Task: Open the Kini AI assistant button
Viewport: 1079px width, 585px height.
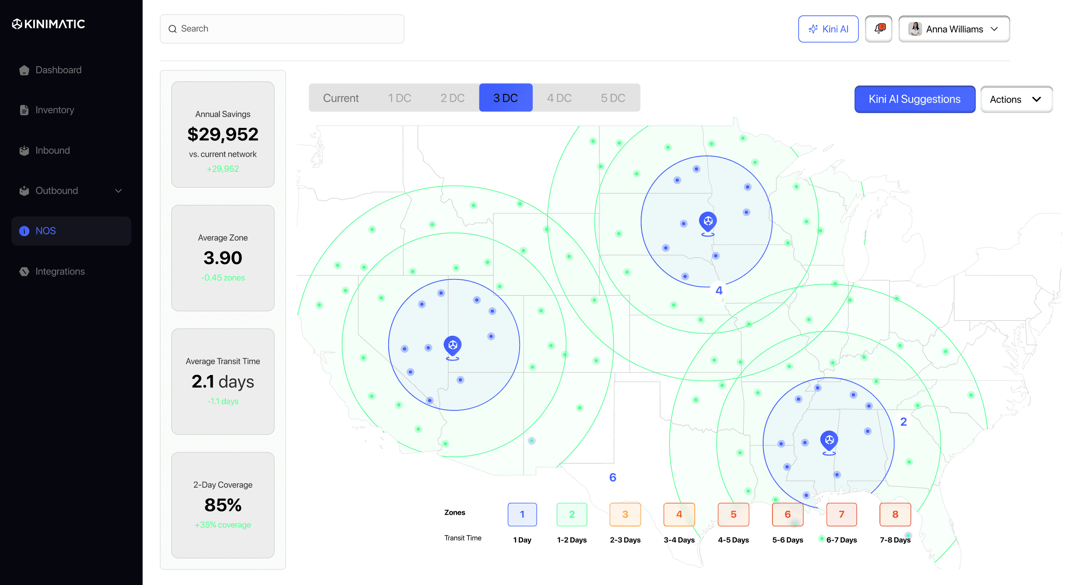Action: point(828,29)
